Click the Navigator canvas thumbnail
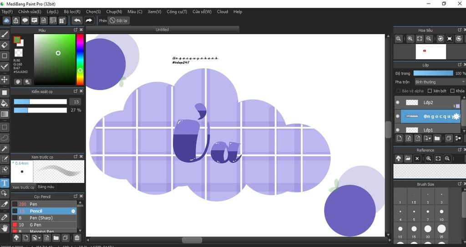 pos(431,52)
